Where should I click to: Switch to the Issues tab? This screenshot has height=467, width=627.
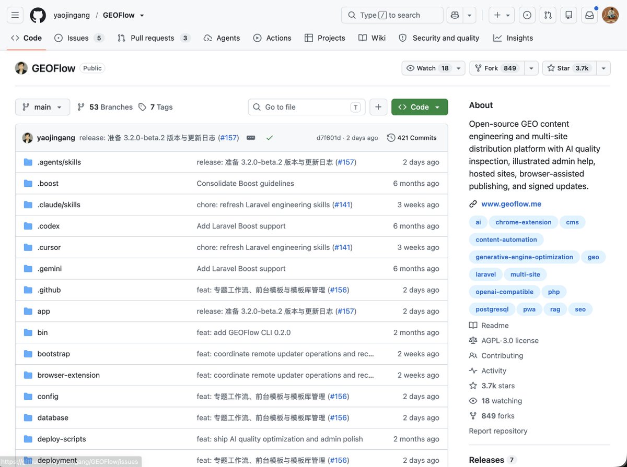pos(79,38)
